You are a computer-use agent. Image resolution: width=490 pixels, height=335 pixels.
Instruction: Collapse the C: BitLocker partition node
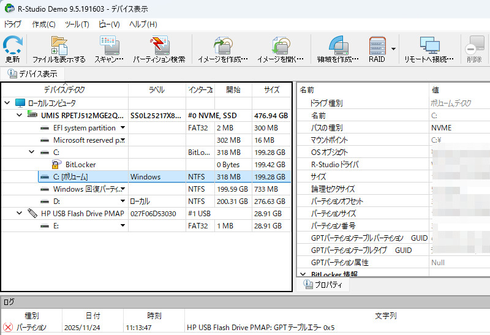[32, 152]
